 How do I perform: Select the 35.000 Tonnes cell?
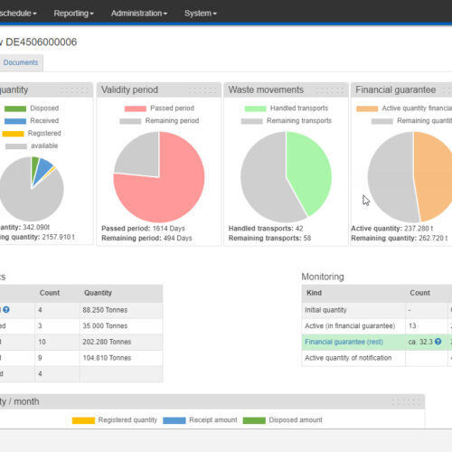coord(121,325)
